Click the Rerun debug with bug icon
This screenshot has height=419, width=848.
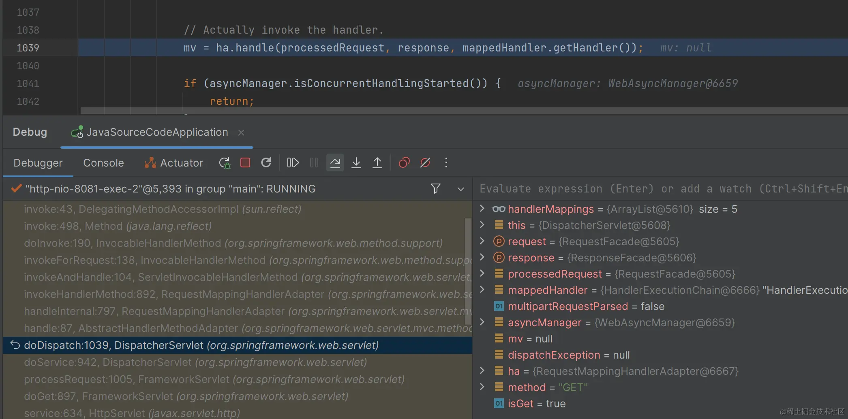point(225,163)
